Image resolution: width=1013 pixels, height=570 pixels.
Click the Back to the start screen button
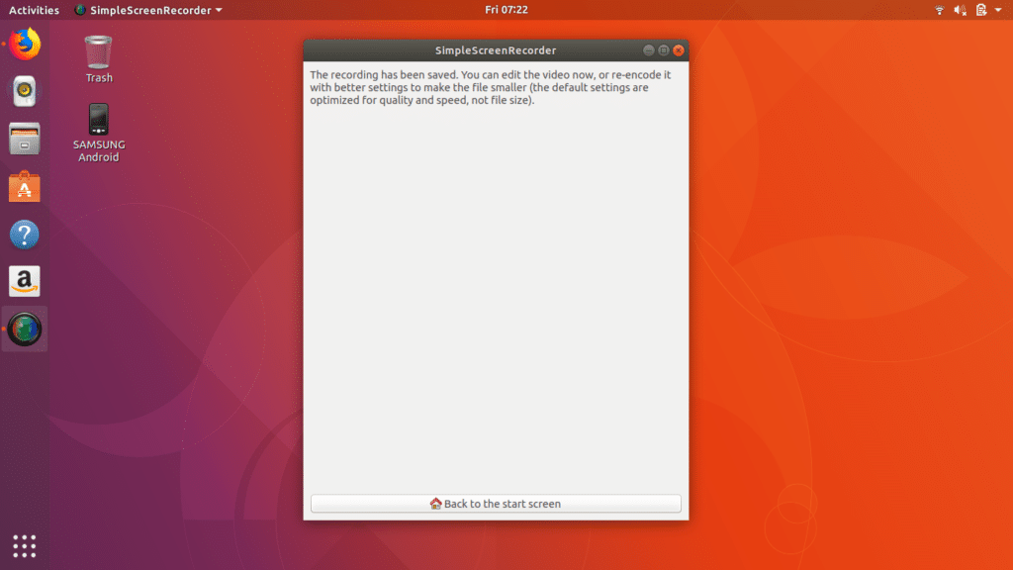495,504
